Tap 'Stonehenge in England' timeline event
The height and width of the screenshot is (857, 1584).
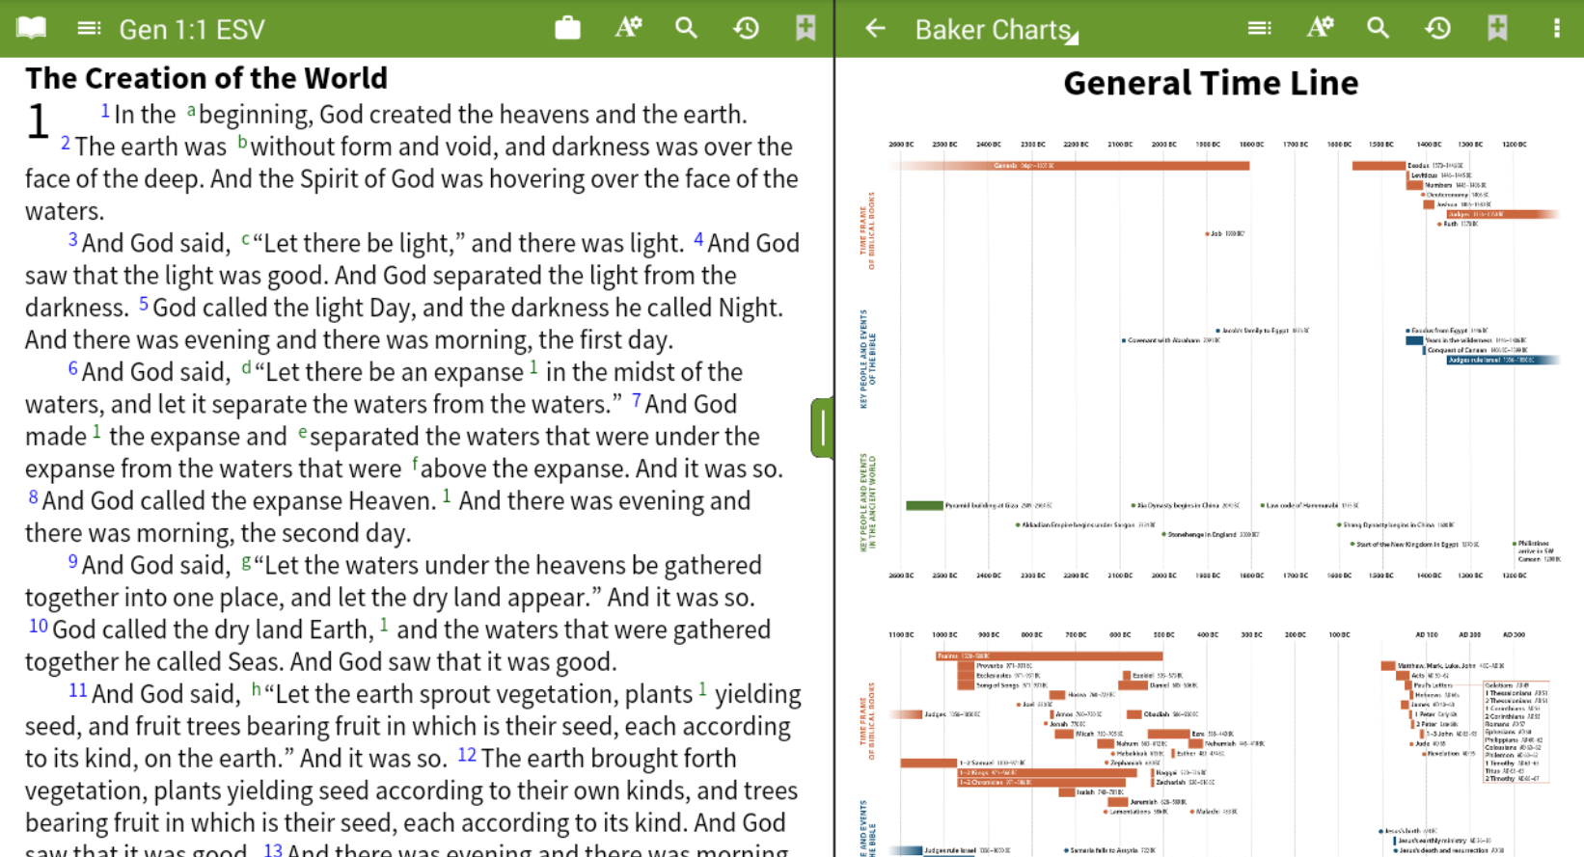click(x=1211, y=534)
